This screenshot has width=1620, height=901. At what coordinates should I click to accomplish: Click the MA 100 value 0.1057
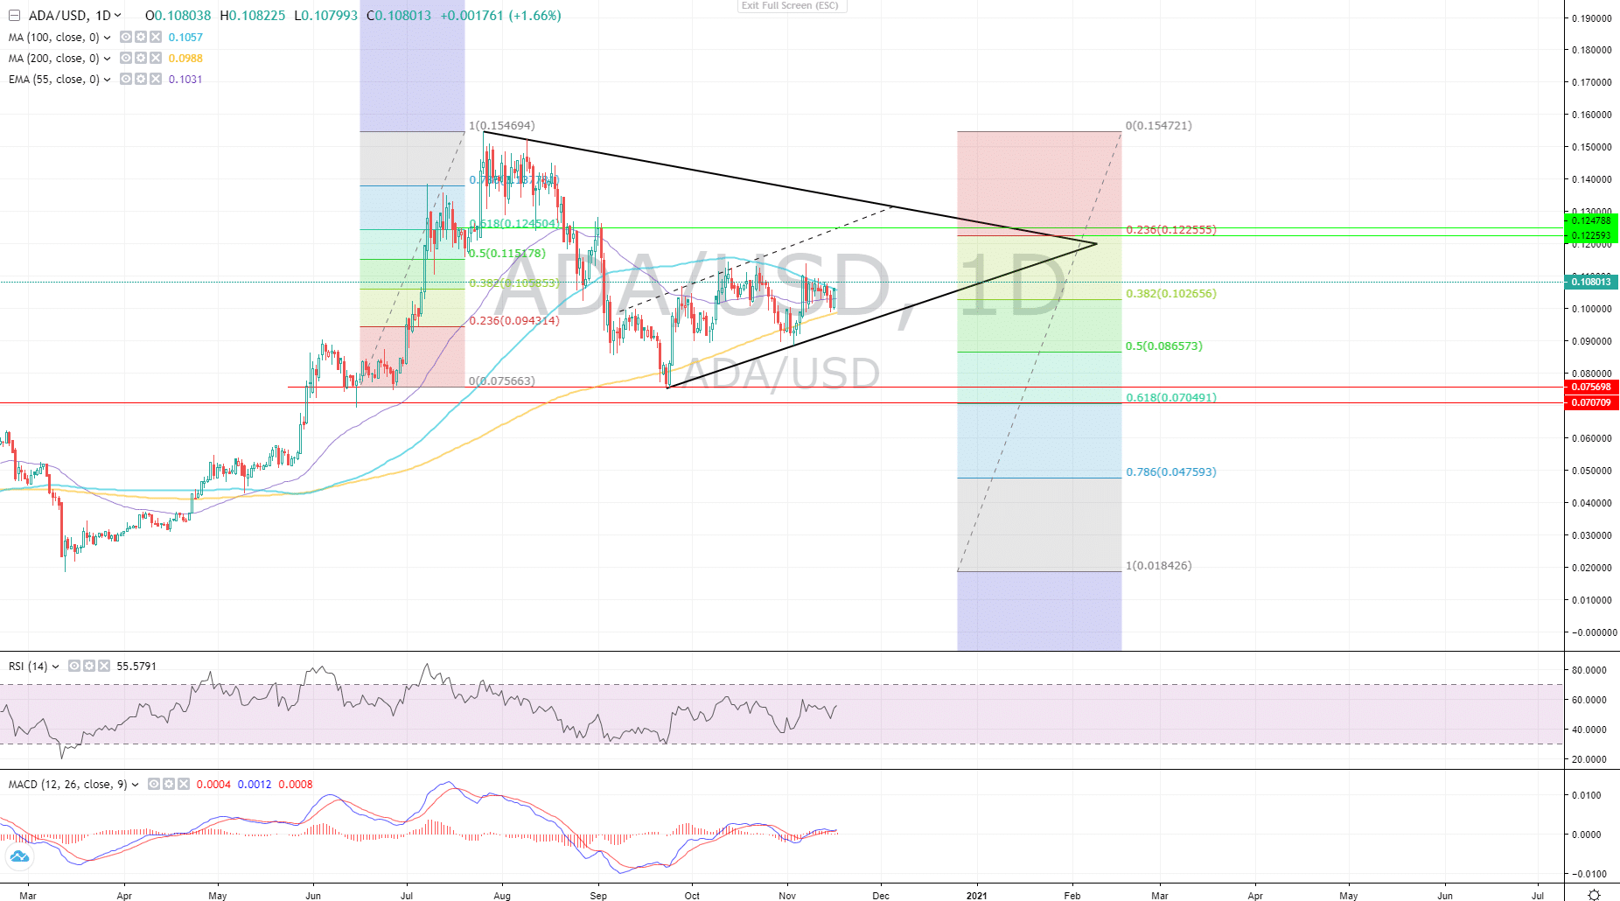tap(185, 38)
